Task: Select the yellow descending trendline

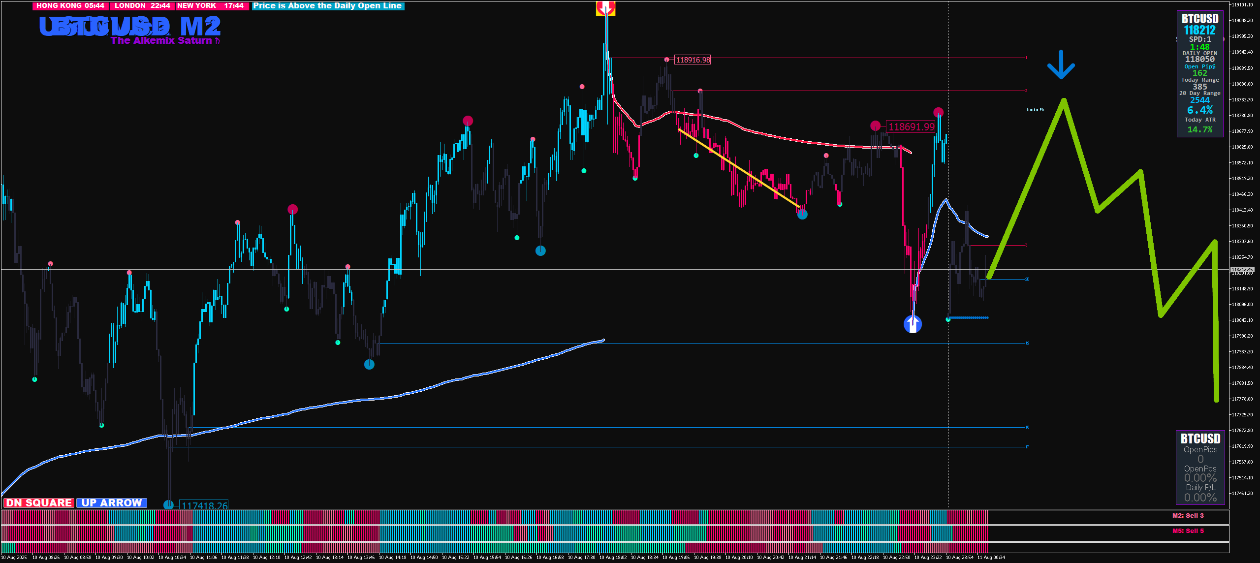Action: (738, 168)
